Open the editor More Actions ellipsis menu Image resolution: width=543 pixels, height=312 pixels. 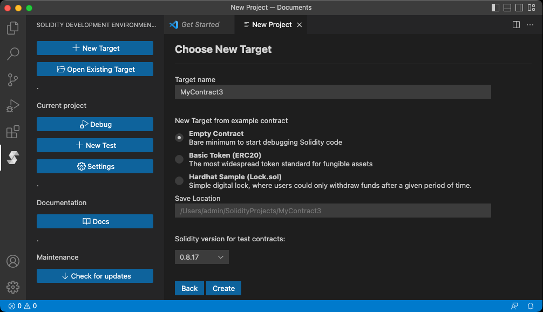click(530, 25)
